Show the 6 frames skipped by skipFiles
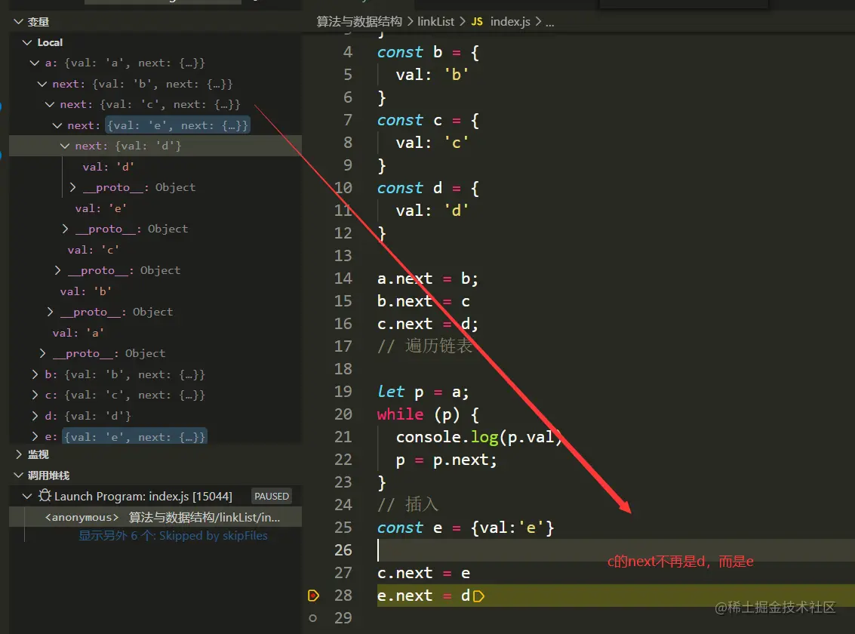The width and height of the screenshot is (855, 634). (173, 536)
